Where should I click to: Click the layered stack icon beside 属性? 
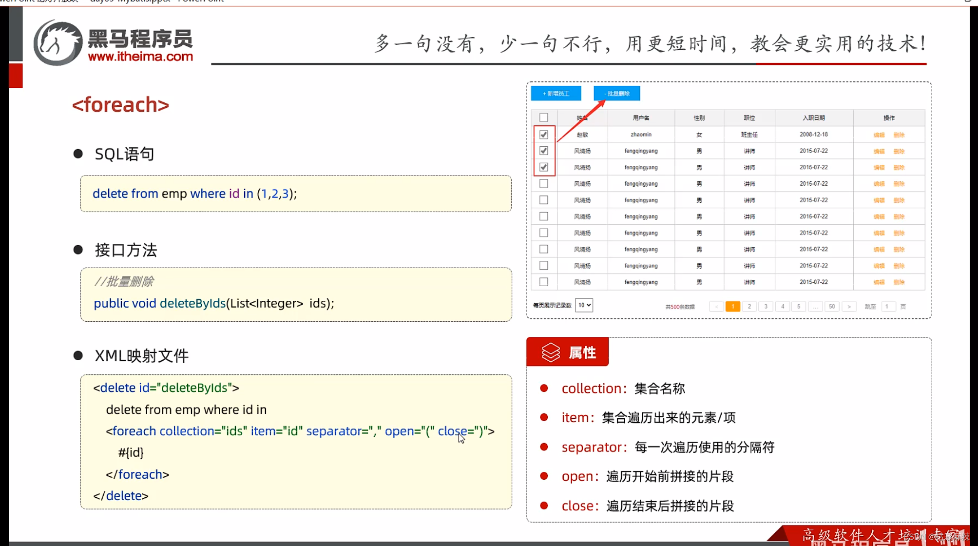tap(551, 352)
